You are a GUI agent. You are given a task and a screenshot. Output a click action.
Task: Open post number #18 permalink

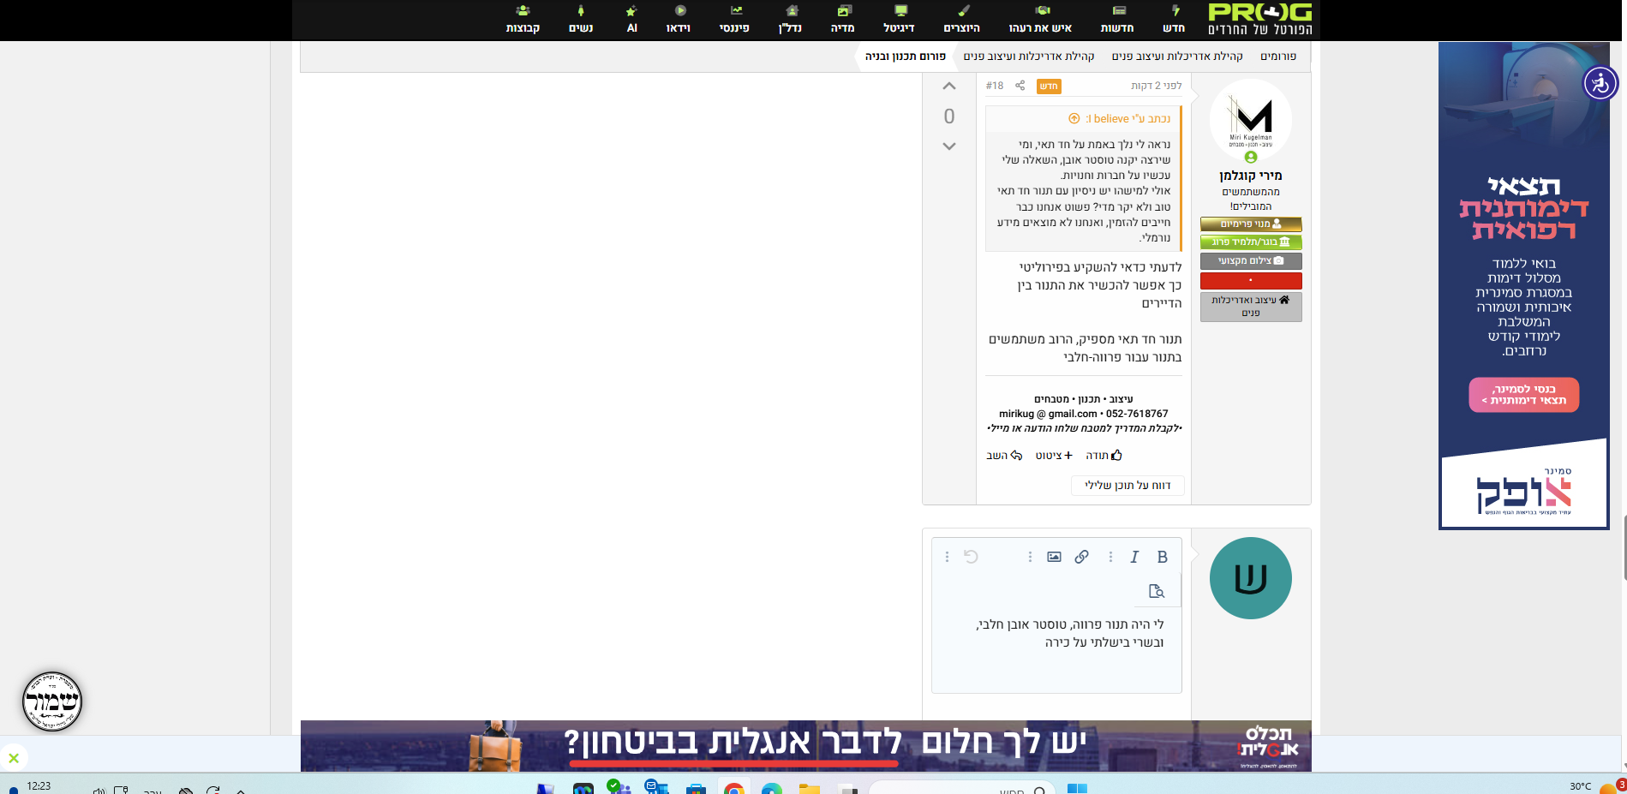click(x=995, y=86)
